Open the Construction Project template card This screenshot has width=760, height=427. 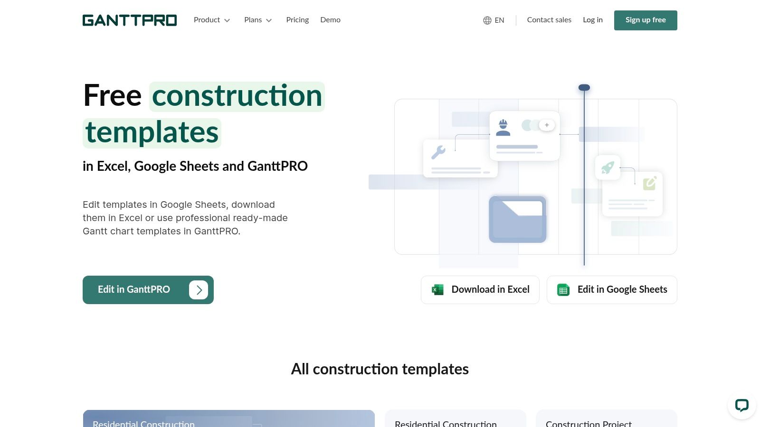[607, 418]
